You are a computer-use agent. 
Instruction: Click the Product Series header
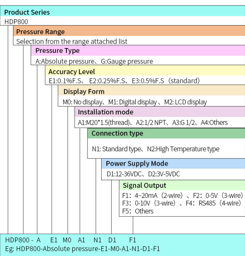point(27,12)
